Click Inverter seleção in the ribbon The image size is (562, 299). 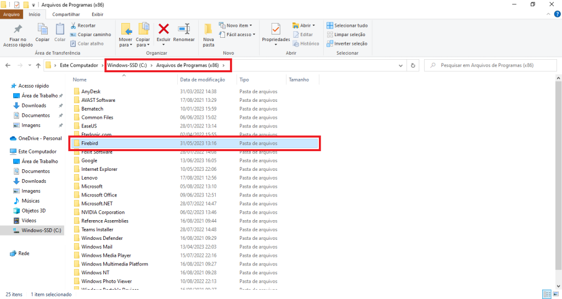(347, 43)
